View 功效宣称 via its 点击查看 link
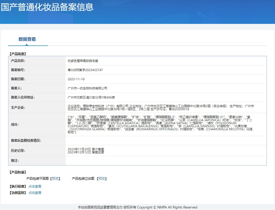 click(35, 193)
